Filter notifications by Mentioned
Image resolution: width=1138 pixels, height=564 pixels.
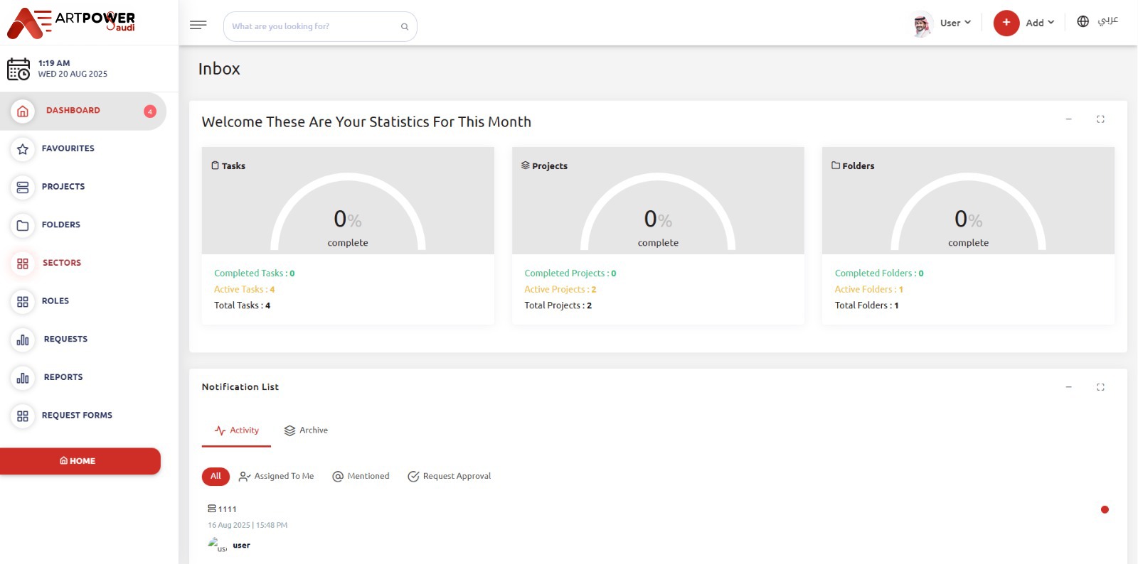(x=361, y=477)
